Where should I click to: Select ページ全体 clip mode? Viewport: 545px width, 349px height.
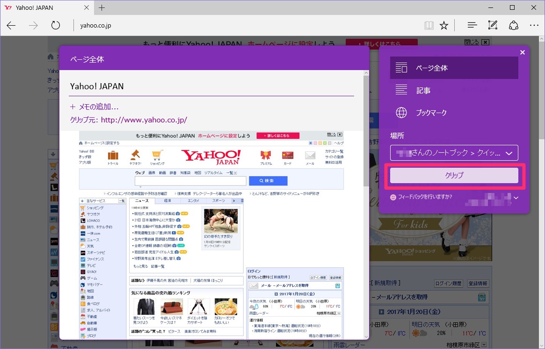tap(454, 68)
